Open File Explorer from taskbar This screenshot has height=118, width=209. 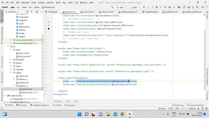tap(108, 114)
